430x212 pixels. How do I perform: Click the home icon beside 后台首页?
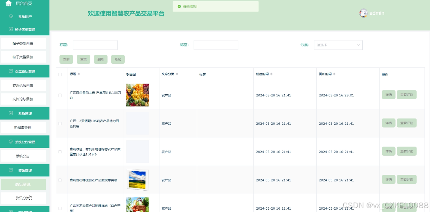click(9, 4)
